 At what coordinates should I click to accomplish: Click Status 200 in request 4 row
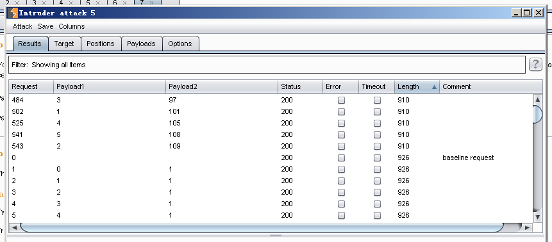(x=287, y=204)
